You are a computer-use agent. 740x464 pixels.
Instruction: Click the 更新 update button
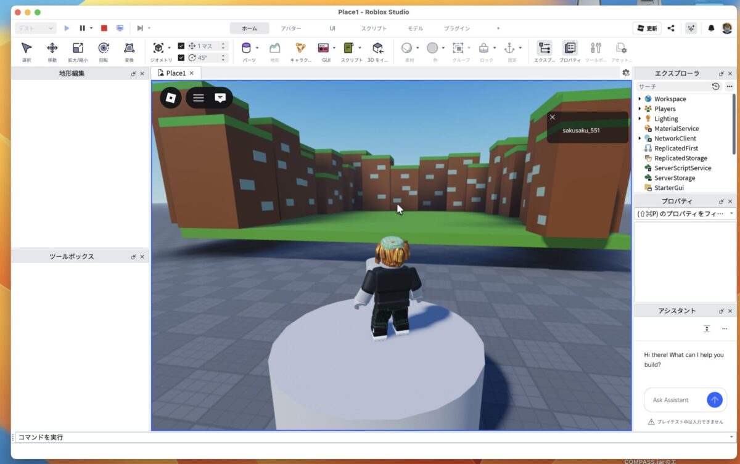pos(647,28)
